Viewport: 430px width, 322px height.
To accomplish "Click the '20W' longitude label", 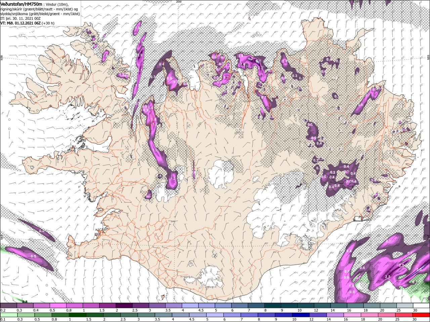I will click(x=179, y=2).
